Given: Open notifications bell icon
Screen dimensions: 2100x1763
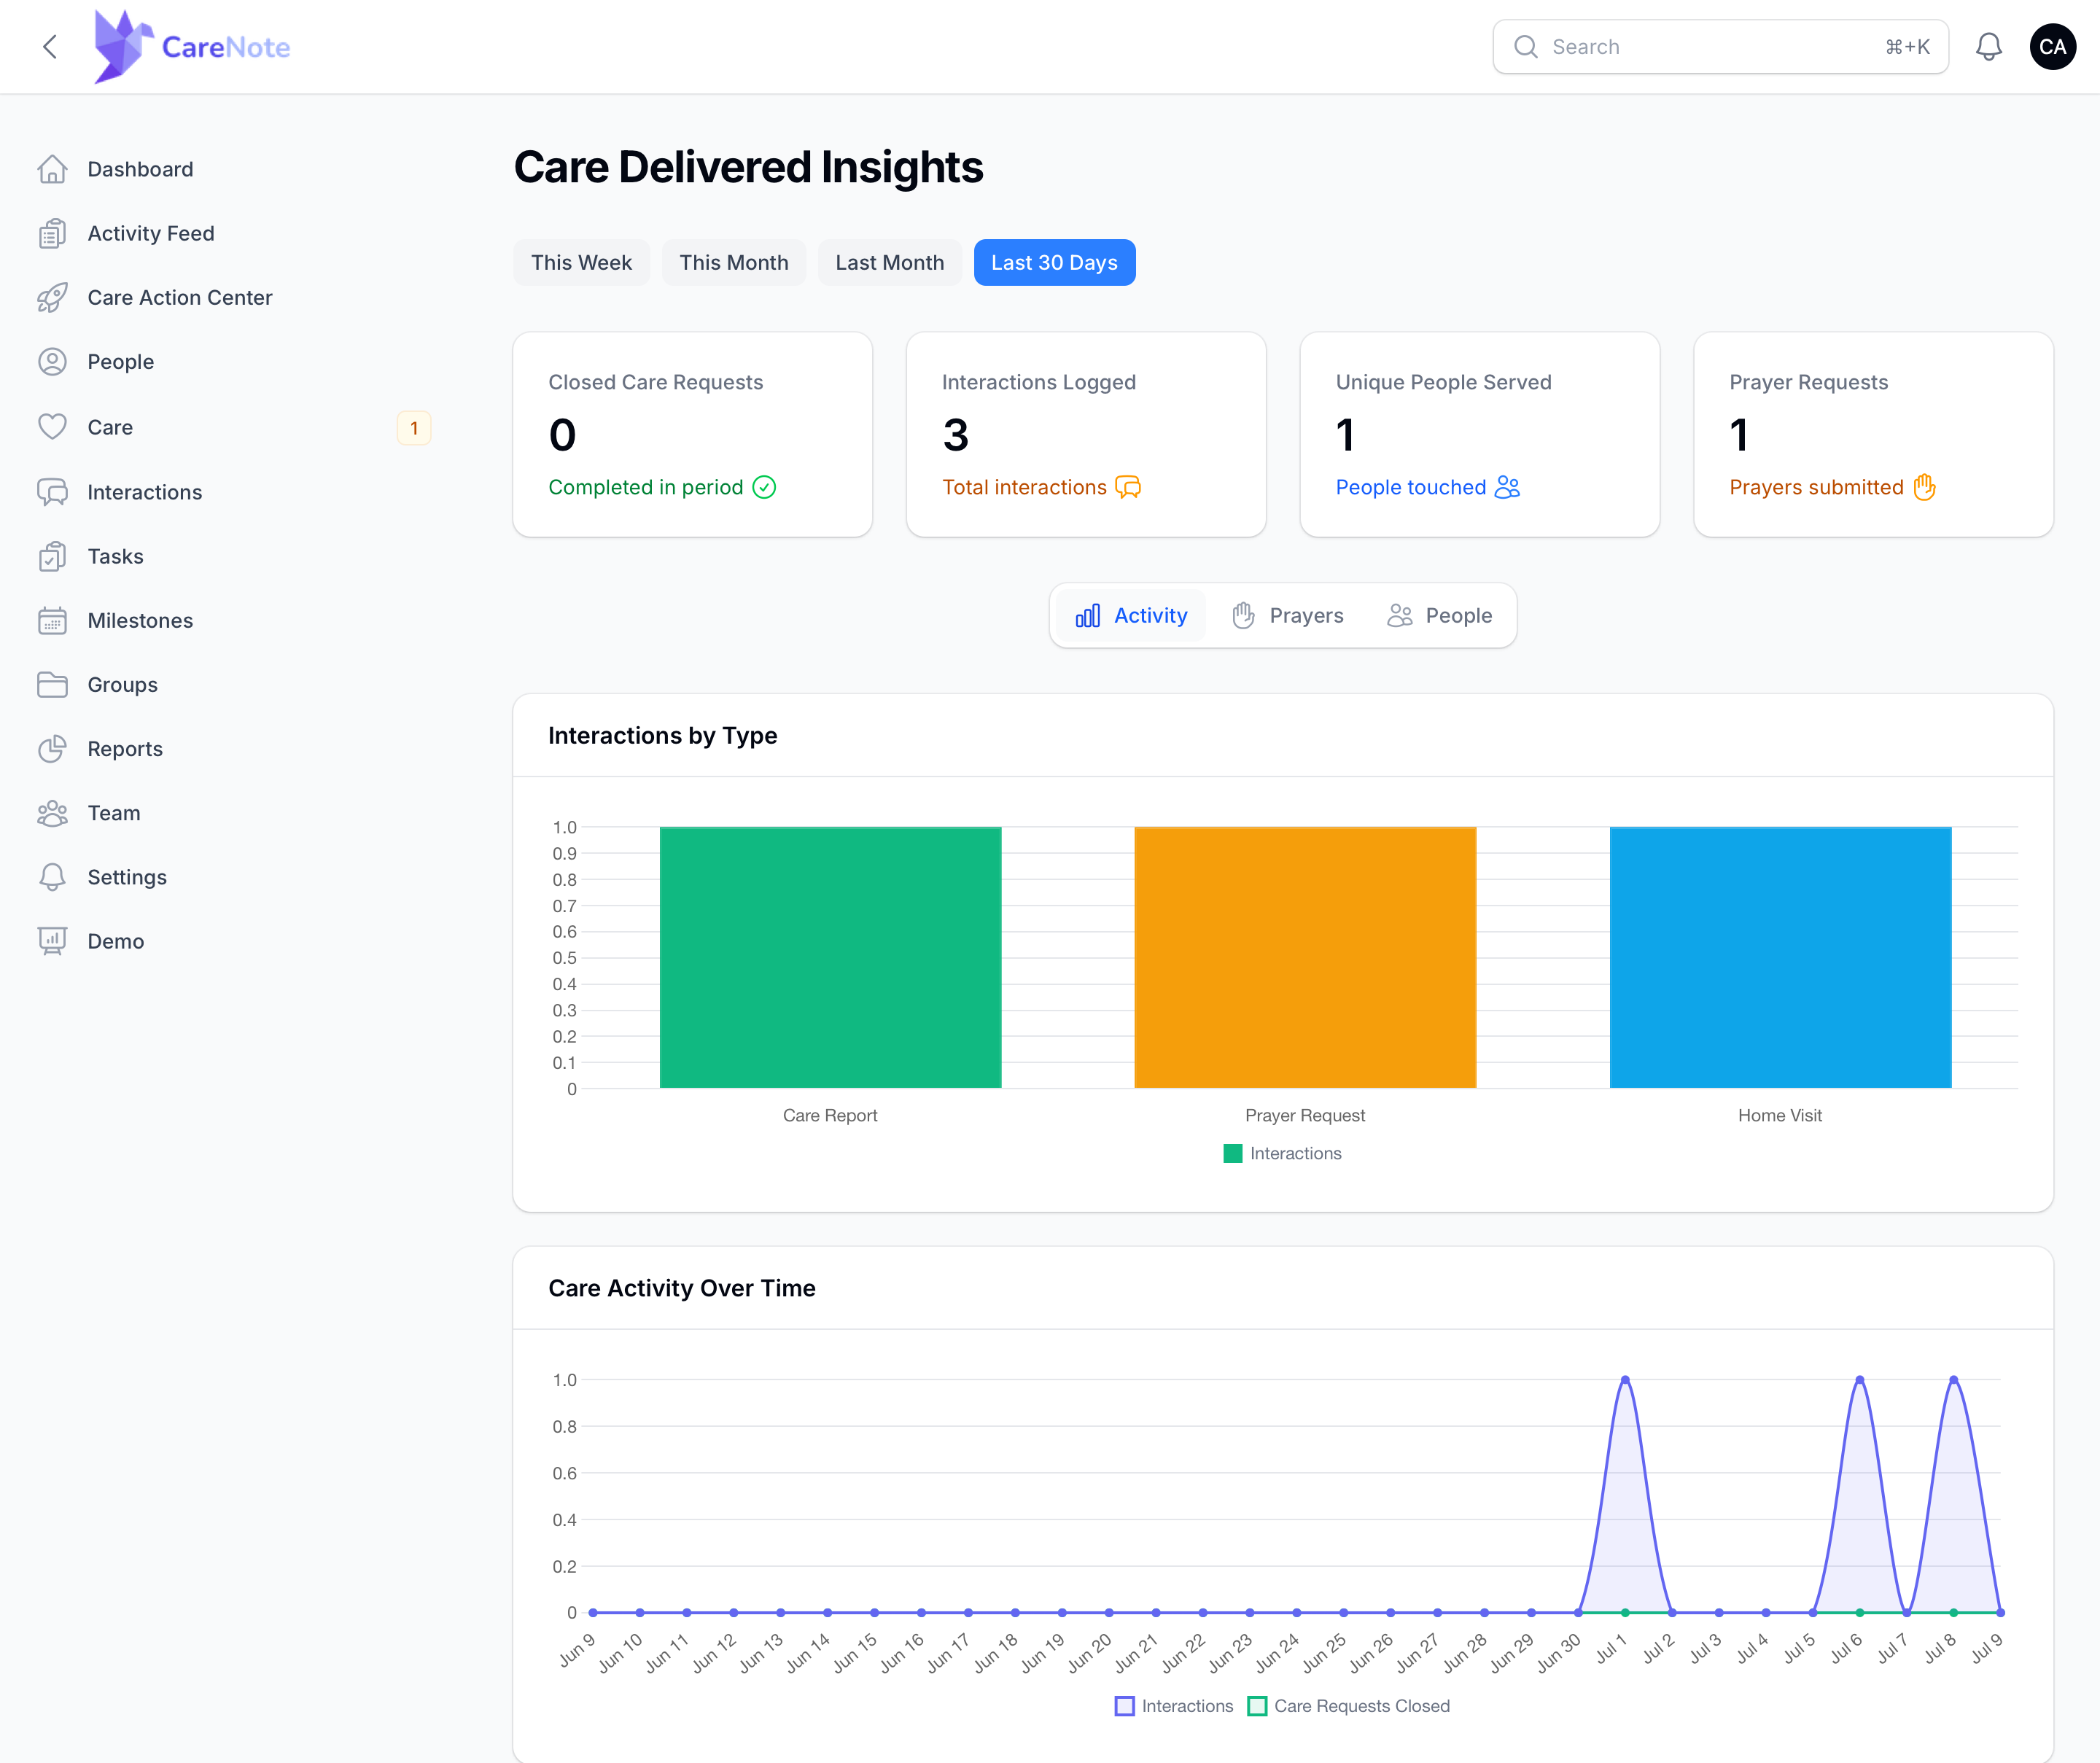Looking at the screenshot, I should (x=1988, y=47).
